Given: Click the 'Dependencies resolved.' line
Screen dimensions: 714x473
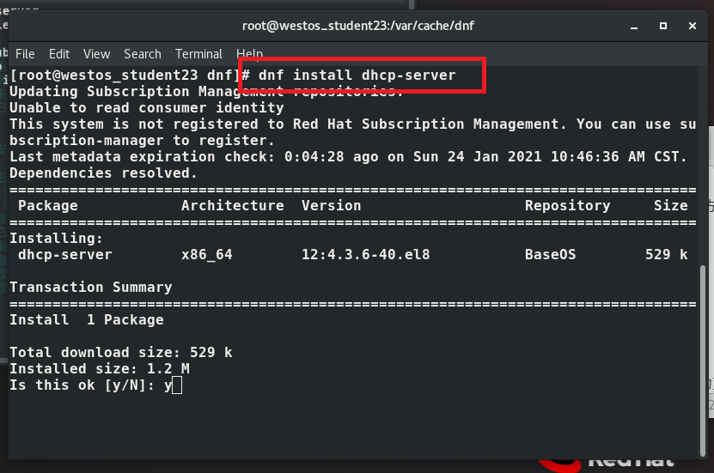Looking at the screenshot, I should pyautogui.click(x=103, y=173).
